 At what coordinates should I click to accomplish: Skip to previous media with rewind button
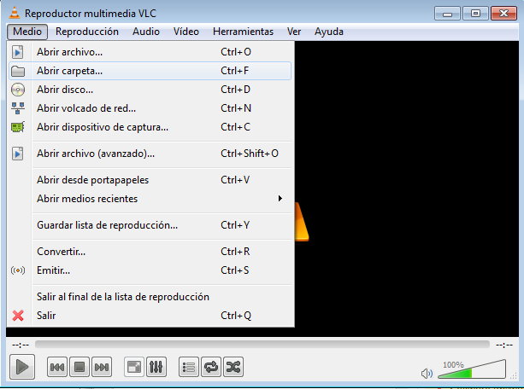(x=57, y=367)
